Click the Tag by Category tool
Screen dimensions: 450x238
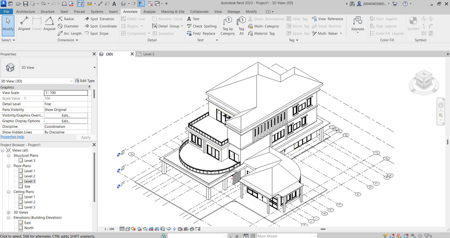[x=228, y=25]
